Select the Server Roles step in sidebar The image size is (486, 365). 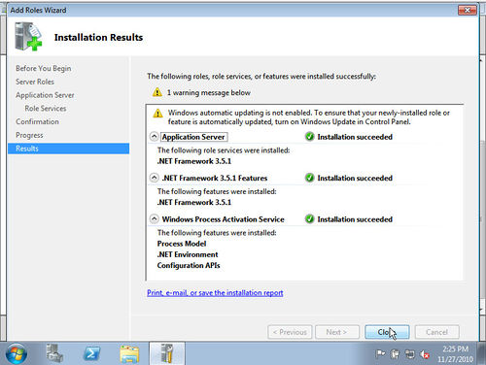click(35, 82)
